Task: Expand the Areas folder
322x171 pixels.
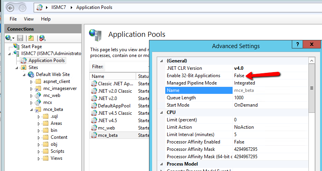Action: [x=39, y=124]
